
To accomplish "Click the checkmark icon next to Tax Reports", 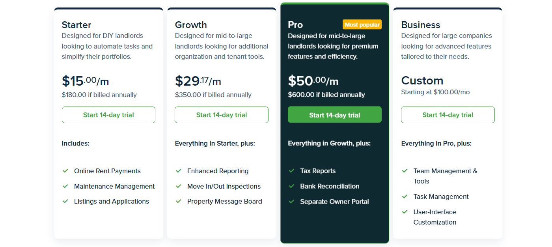I will (x=292, y=171).
